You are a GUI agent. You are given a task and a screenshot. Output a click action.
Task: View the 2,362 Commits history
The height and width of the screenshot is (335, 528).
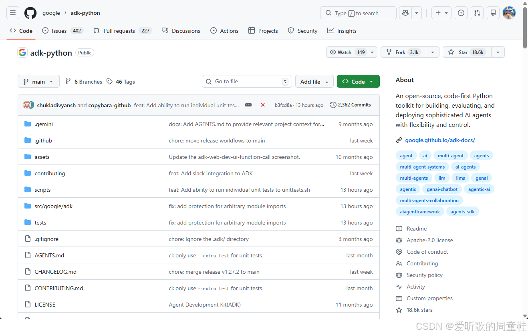tap(351, 105)
